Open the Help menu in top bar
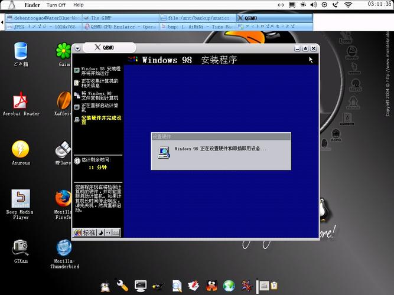The width and height of the screenshot is (394, 295). [78, 5]
